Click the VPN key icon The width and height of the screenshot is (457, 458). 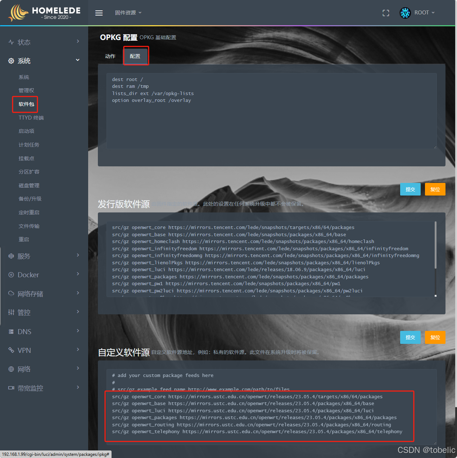pyautogui.click(x=11, y=350)
